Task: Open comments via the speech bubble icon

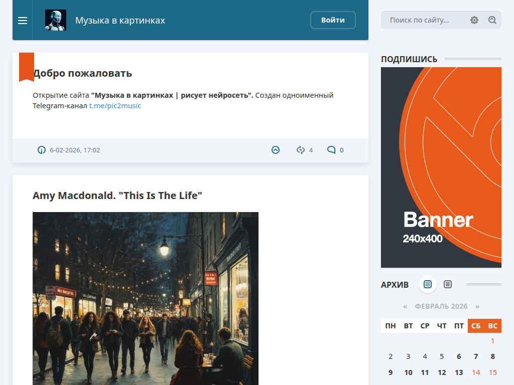Action: point(332,150)
